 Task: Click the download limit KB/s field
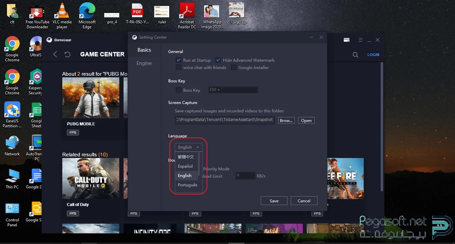tap(245, 175)
